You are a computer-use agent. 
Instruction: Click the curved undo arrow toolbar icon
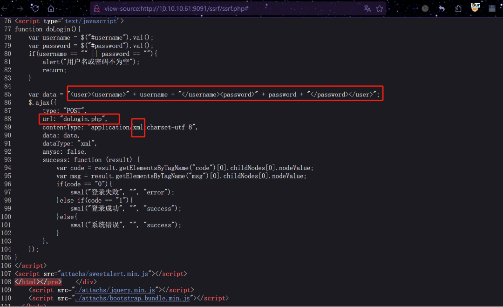click(x=442, y=9)
